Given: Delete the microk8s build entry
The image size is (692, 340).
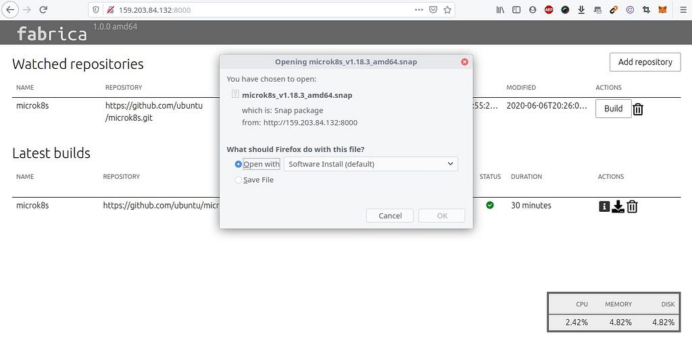Looking at the screenshot, I should tap(632, 206).
